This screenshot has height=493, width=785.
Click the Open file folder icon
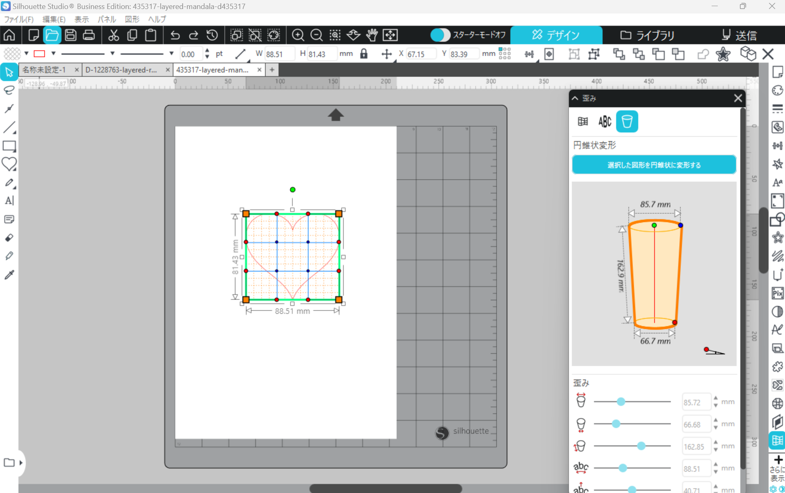[x=52, y=35]
